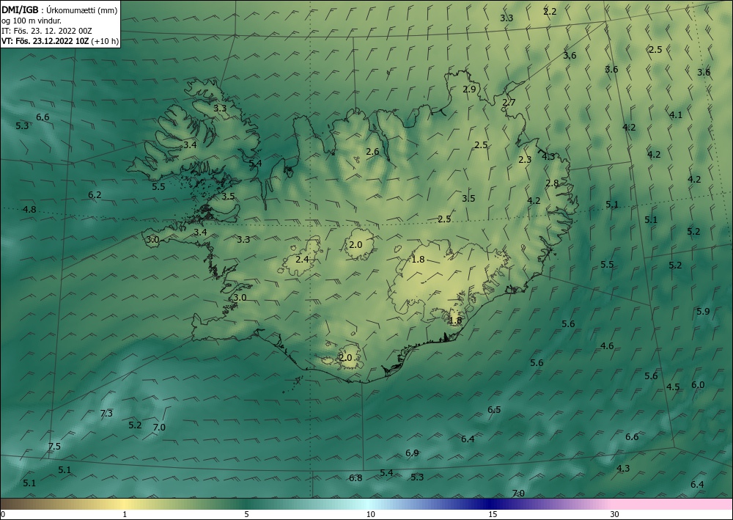Screen dimensions: 733x520
Task: Click the 6.0 value on the map
Action: [x=698, y=385]
